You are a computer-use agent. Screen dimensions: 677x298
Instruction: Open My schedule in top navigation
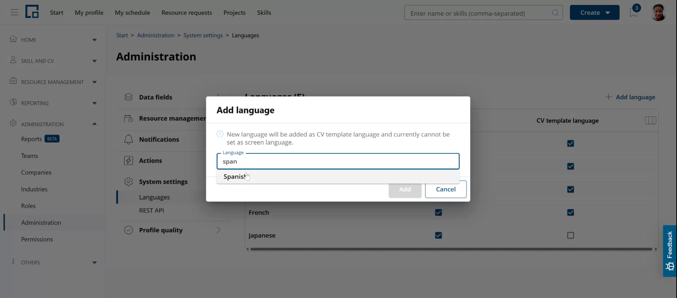click(132, 13)
